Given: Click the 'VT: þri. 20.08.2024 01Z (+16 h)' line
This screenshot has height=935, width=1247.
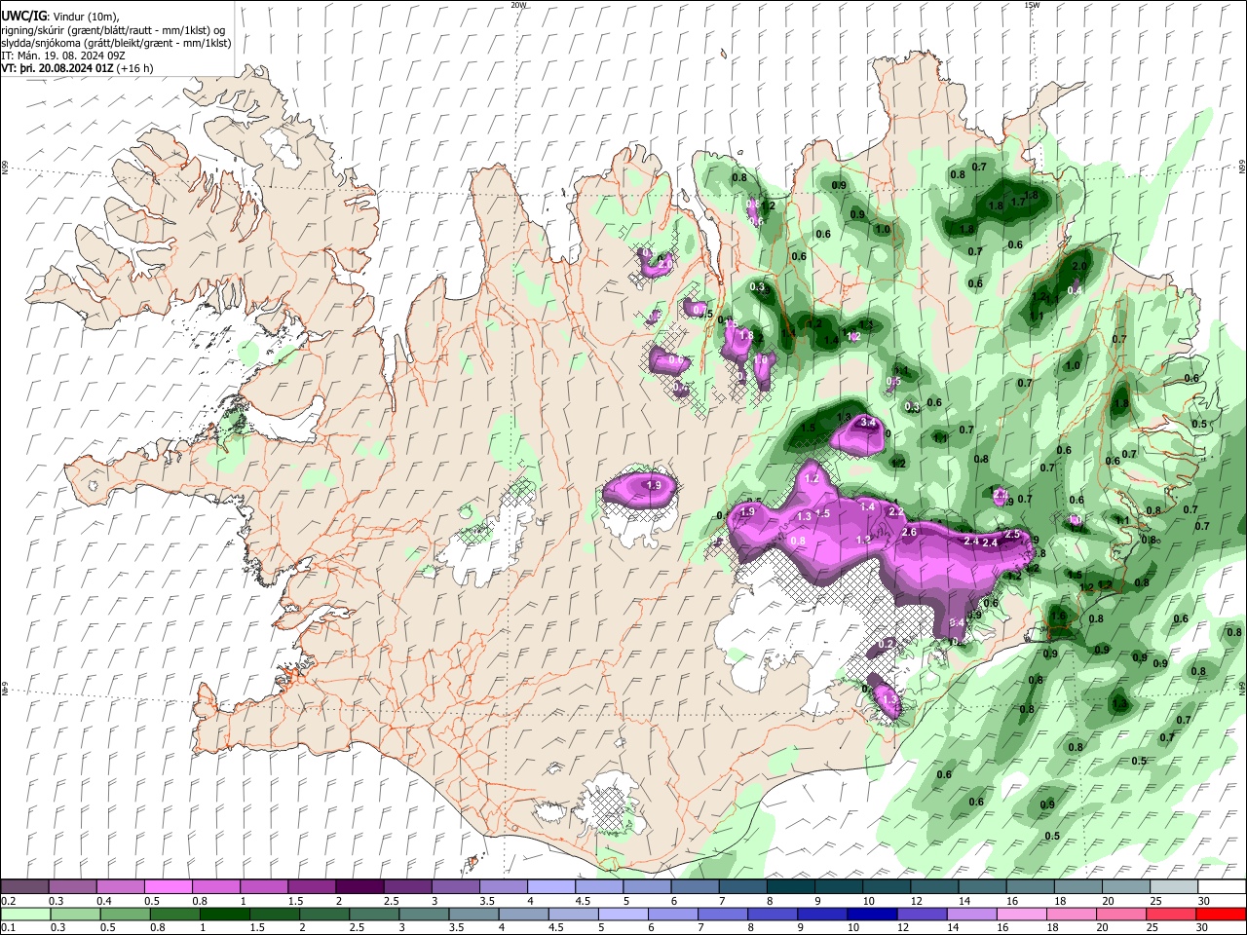Looking at the screenshot, I should (x=77, y=69).
